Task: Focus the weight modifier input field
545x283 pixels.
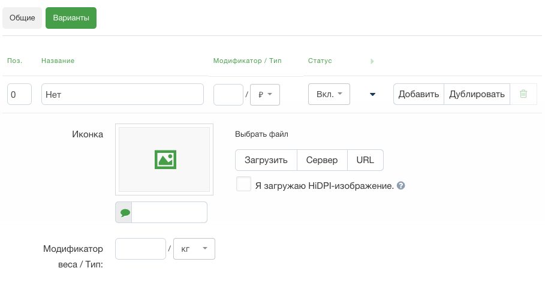Action: point(140,249)
